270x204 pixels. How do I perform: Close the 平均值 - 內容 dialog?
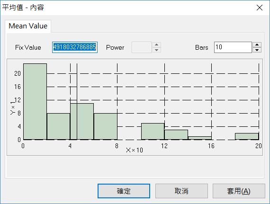coord(259,8)
